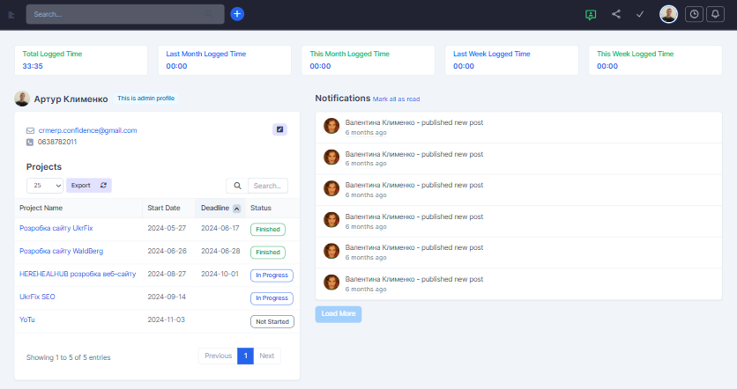This screenshot has width=737, height=389.
Task: Toggle the Deadline column sort arrow
Action: [x=236, y=209]
